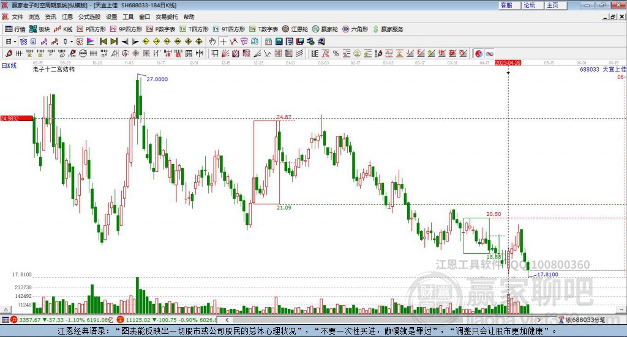Click the red 2023-04-26 date marker
Image resolution: width=627 pixels, height=337 pixels.
coord(508,63)
